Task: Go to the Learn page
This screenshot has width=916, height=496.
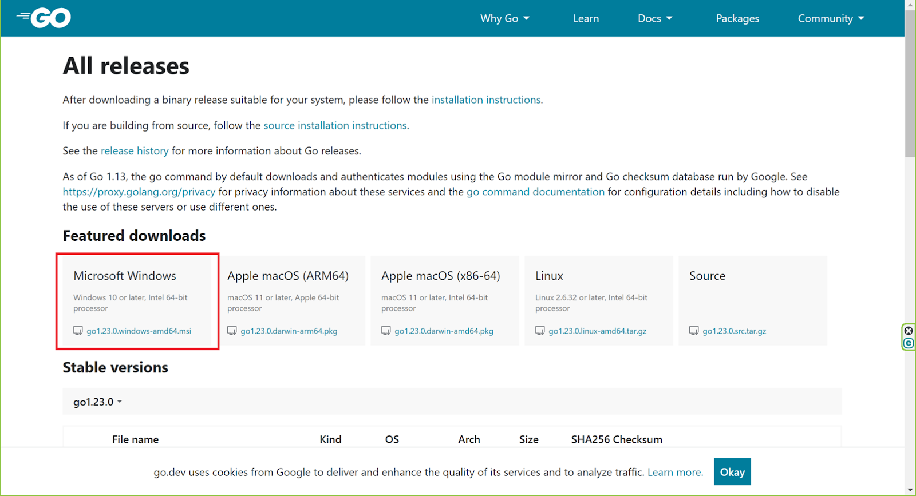Action: pos(586,18)
